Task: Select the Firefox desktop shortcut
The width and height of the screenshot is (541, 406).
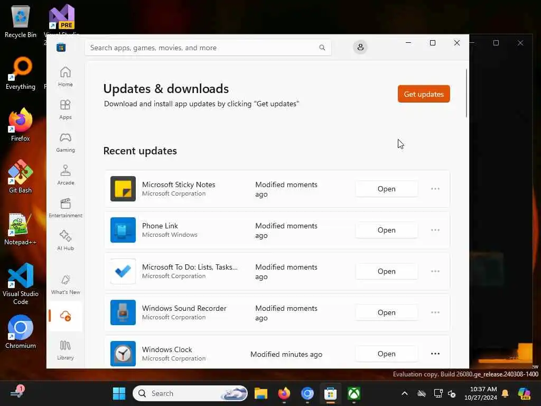Action: coord(21,125)
